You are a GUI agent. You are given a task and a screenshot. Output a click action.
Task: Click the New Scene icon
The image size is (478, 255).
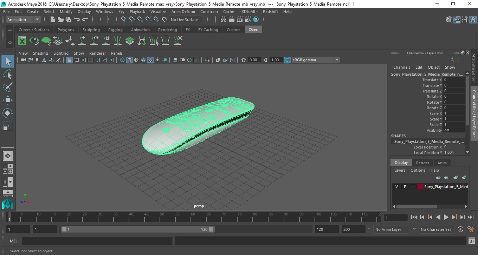(x=53, y=20)
